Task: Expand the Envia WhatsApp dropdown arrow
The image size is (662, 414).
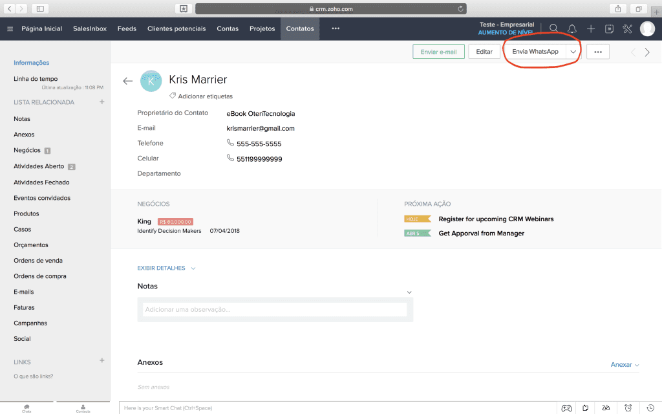Action: 573,52
